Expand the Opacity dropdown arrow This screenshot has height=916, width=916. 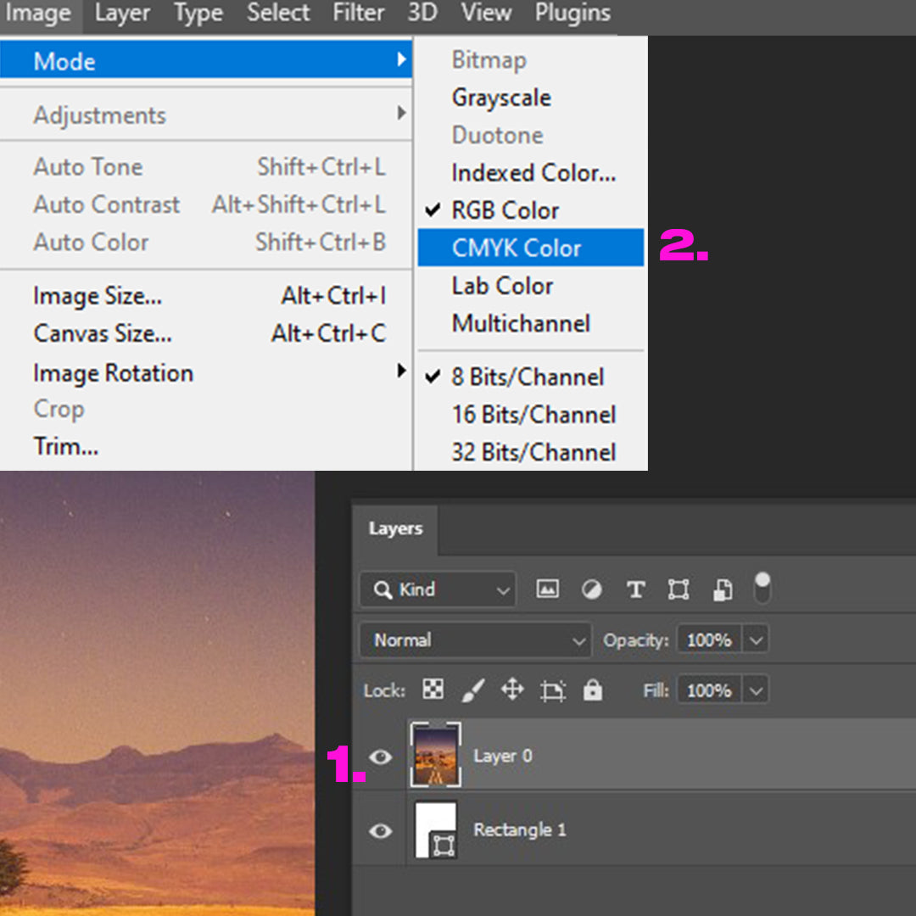point(757,640)
